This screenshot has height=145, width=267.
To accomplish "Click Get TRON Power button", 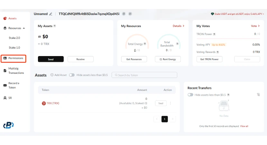I will (209, 59).
